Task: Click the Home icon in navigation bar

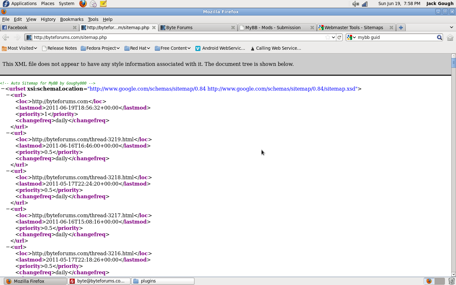Action: (450, 37)
